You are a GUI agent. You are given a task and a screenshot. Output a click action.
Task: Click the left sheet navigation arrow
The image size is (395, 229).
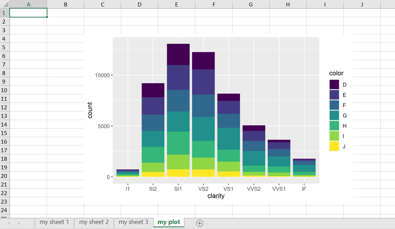[x=8, y=223]
